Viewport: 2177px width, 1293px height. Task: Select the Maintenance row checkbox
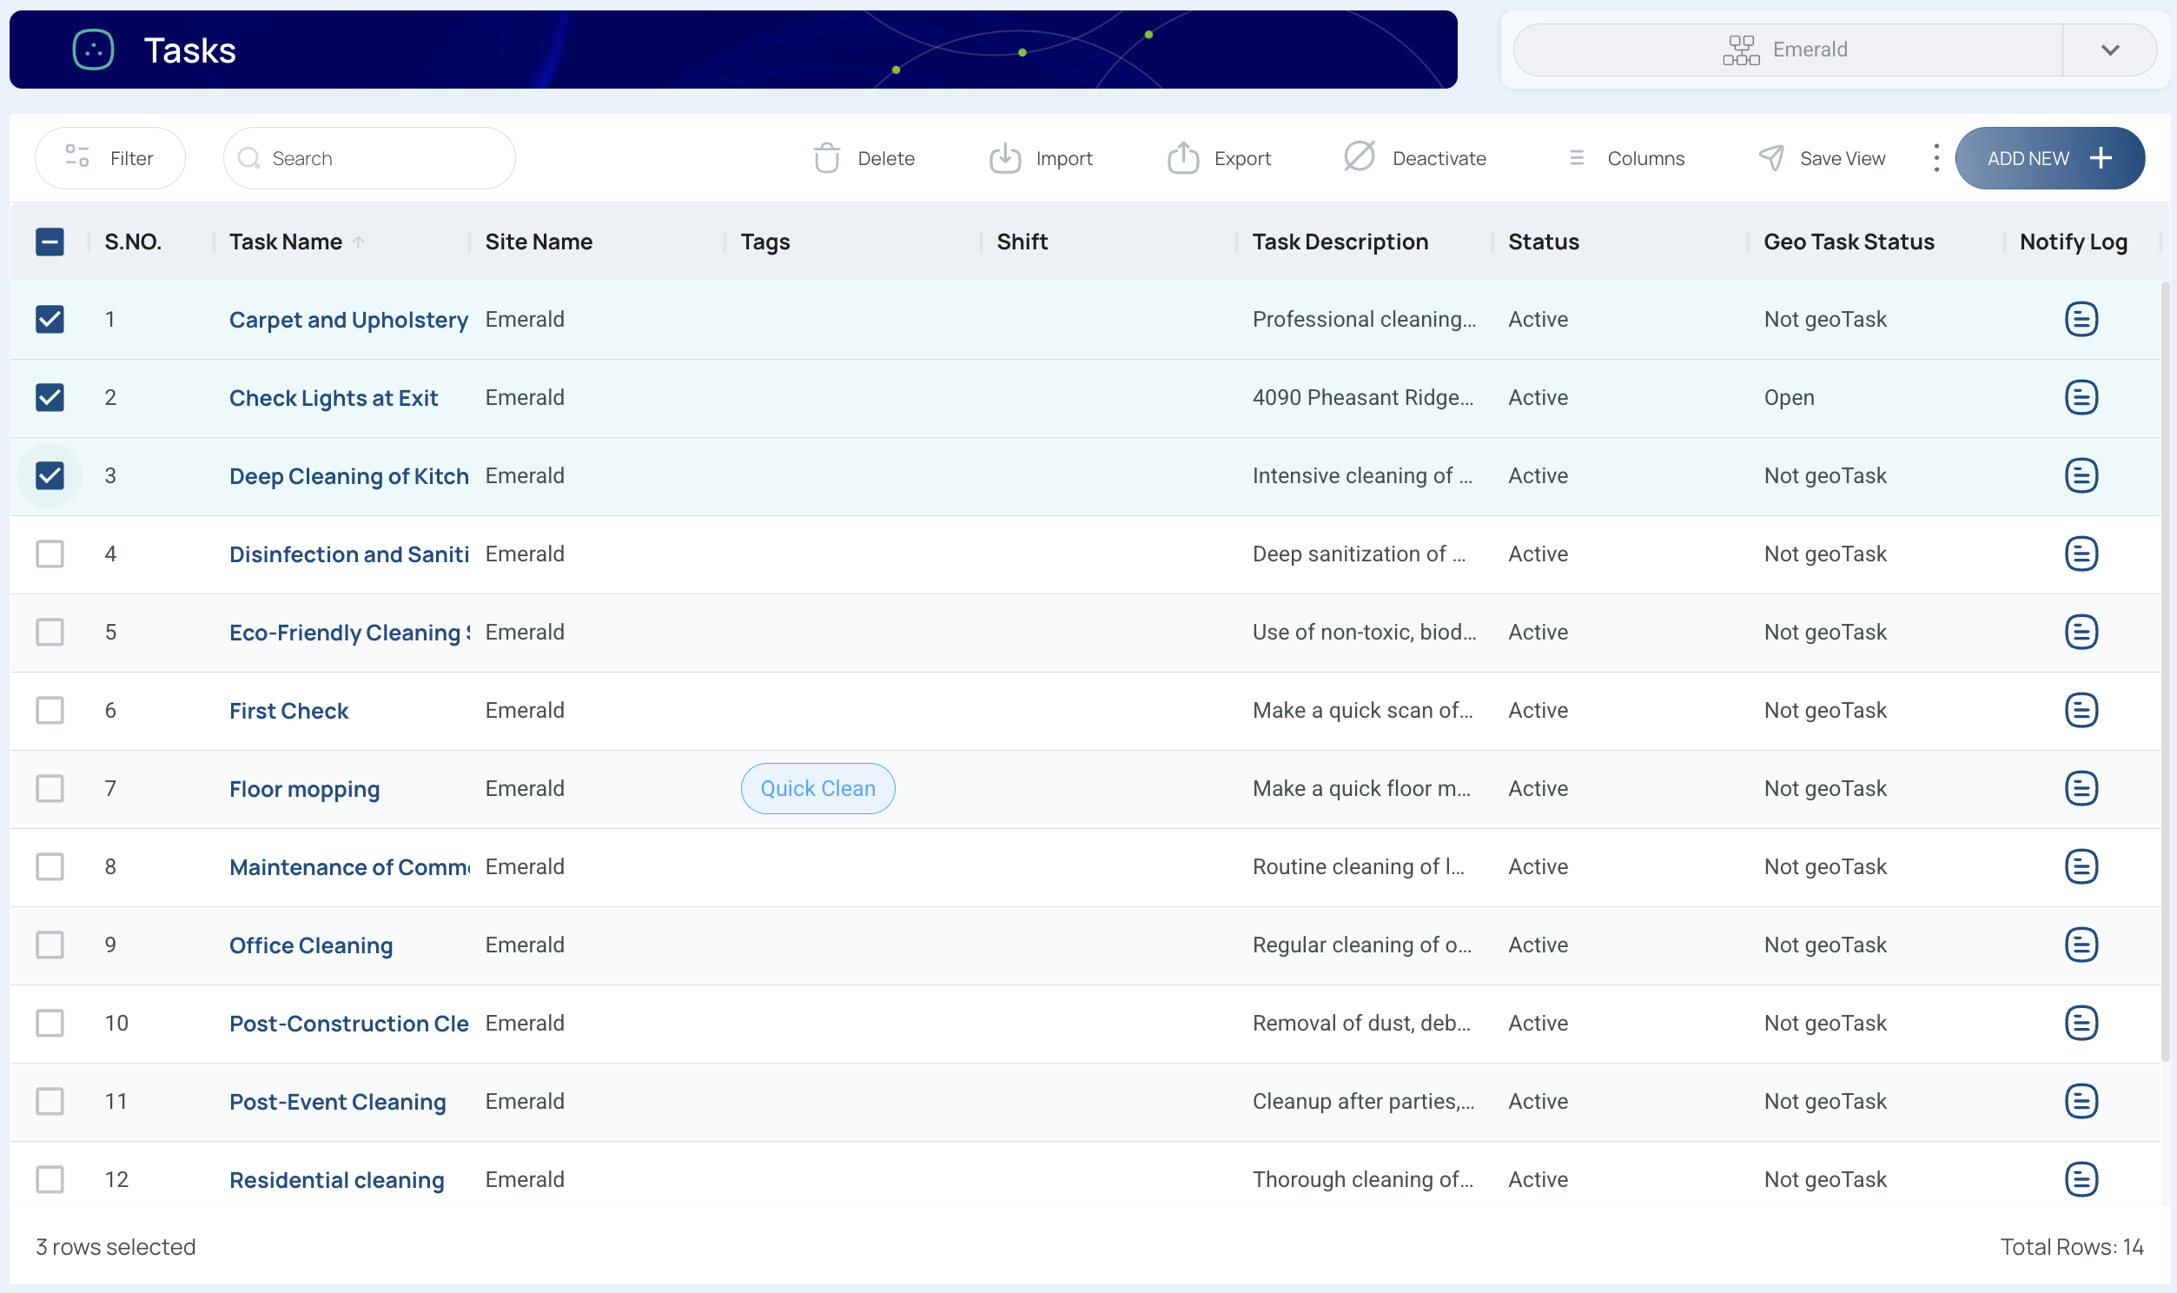pos(50,866)
